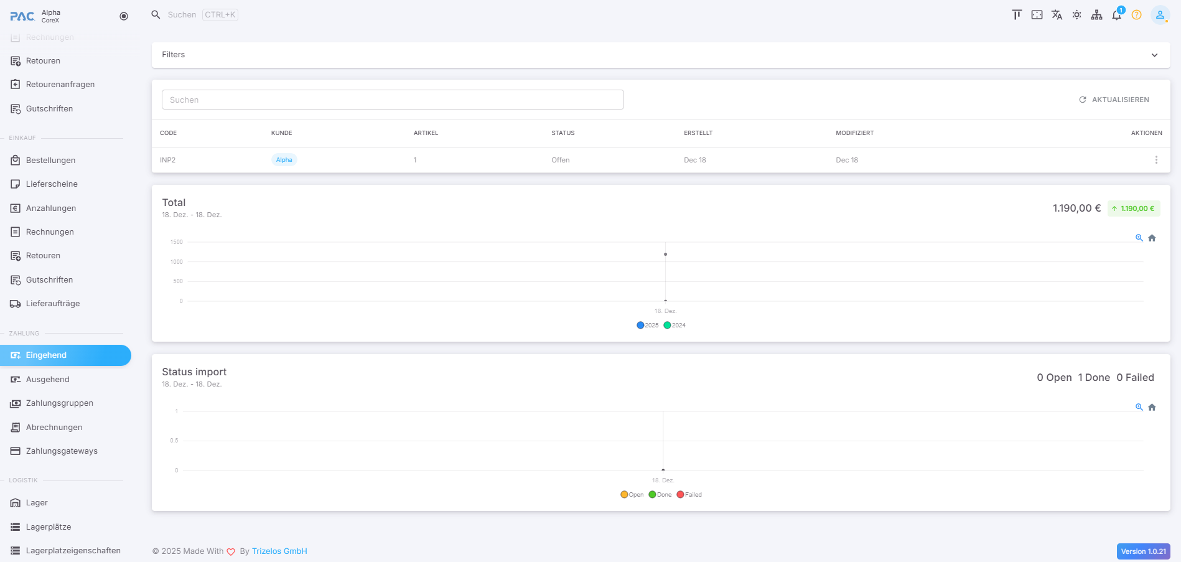
Task: Select Ausgehend payment menu item
Action: pos(47,380)
